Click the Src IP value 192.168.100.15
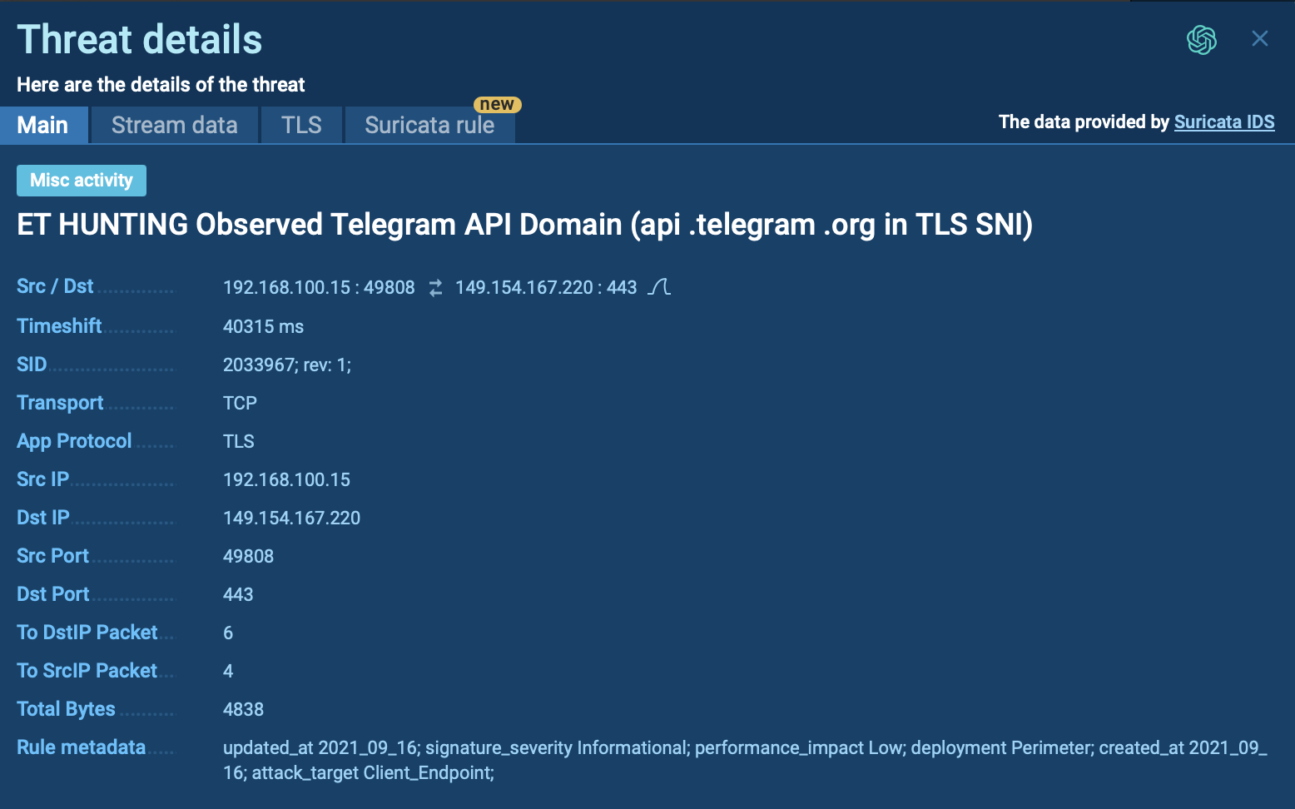1295x809 pixels. [x=286, y=479]
